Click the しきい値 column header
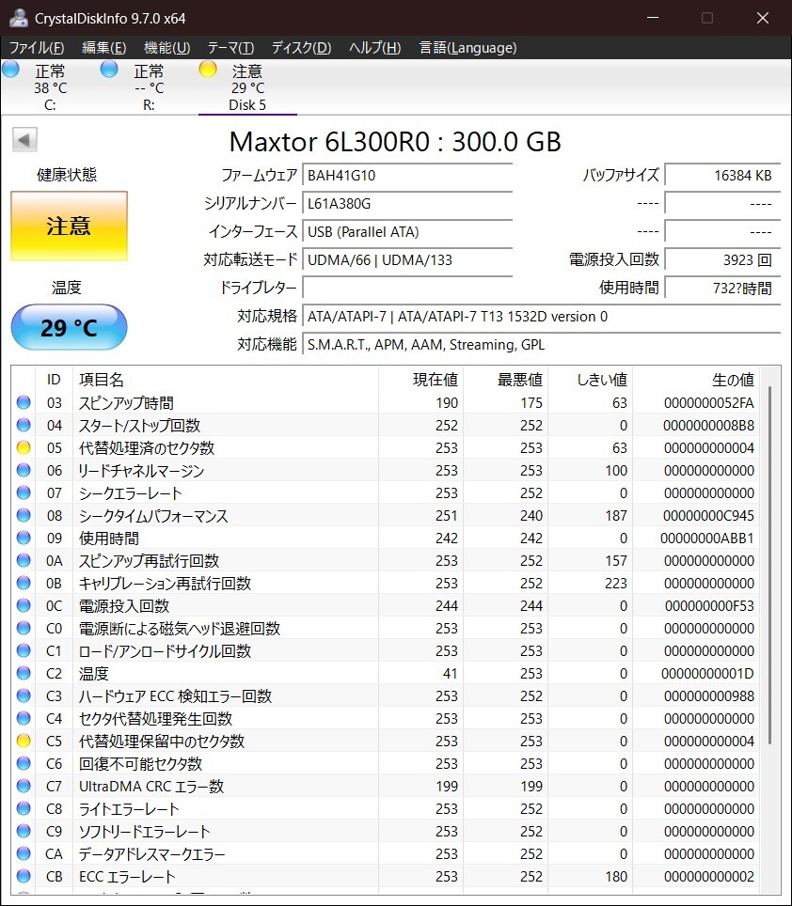 click(590, 379)
